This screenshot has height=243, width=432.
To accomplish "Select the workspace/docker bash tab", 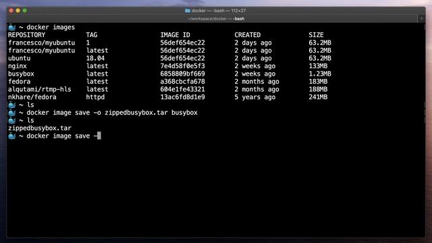I will click(x=216, y=19).
